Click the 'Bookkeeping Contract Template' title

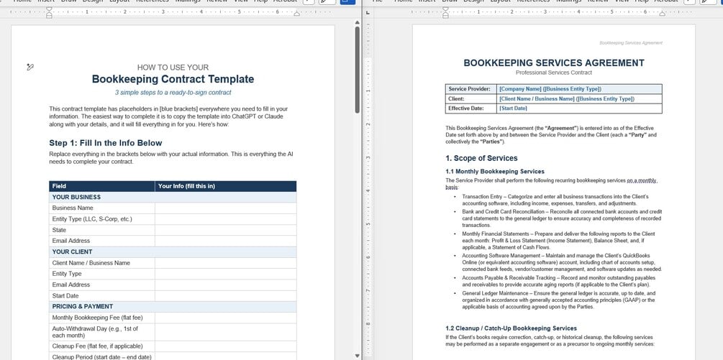[x=173, y=79]
